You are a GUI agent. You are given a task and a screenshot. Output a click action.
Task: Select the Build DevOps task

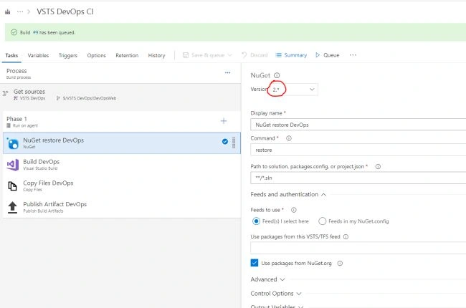122,165
